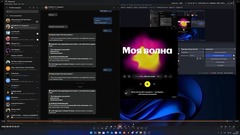
Task: Open Файл menu in OBS window
Action: pyautogui.click(x=123, y=7)
